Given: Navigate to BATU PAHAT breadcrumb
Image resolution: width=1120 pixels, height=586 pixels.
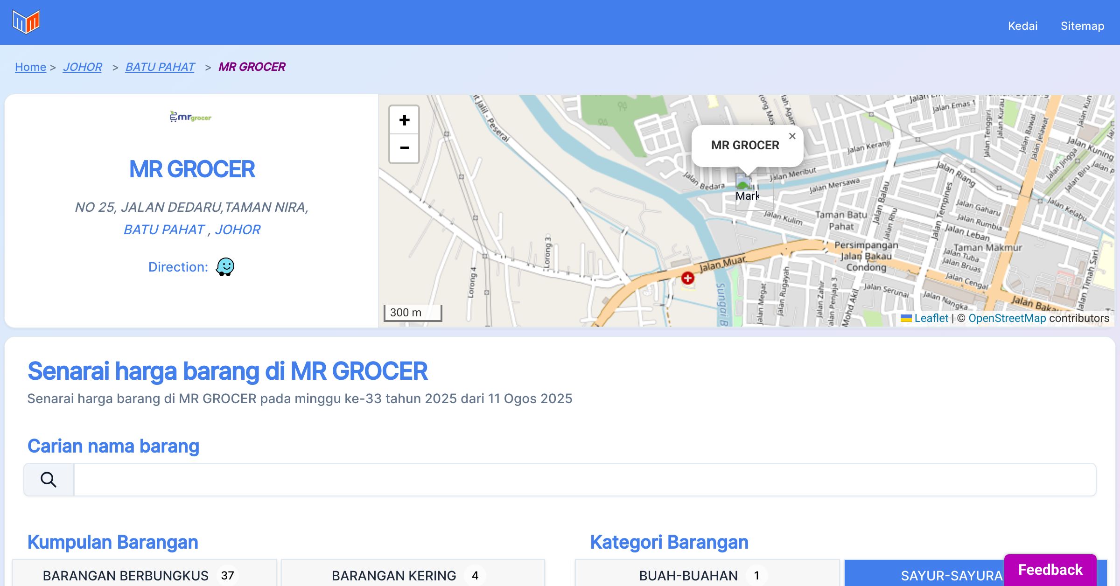Looking at the screenshot, I should [160, 67].
